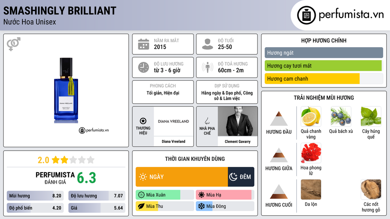The image size is (390, 219).
Task: Click the SMASHINGLY BRILLIANT title
Action: [x=60, y=11]
